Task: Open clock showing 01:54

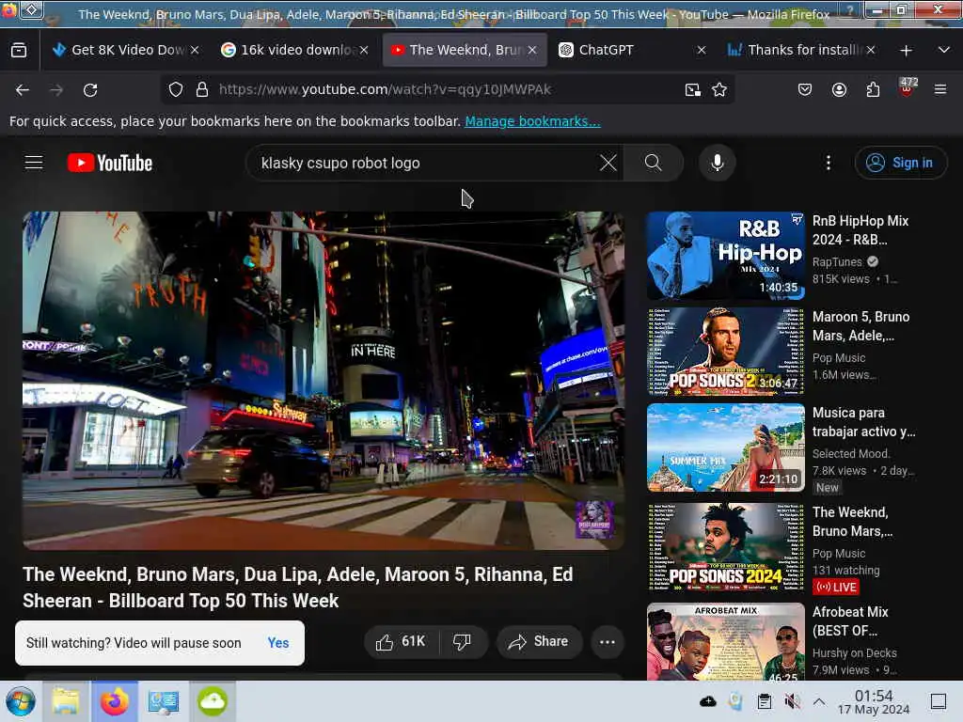Action: [x=874, y=701]
